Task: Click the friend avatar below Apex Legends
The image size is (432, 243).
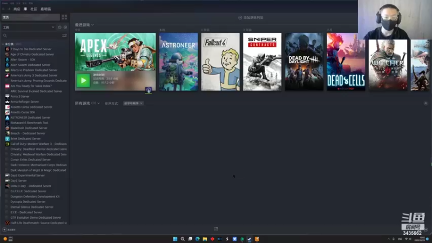Action: tap(148, 90)
